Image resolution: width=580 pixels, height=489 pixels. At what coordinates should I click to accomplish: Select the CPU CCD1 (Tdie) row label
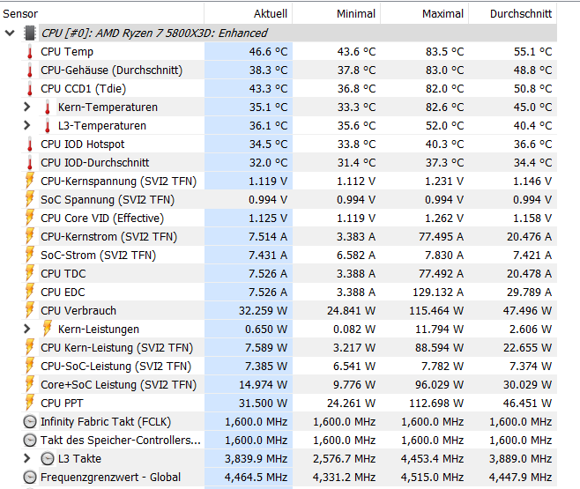click(x=83, y=89)
